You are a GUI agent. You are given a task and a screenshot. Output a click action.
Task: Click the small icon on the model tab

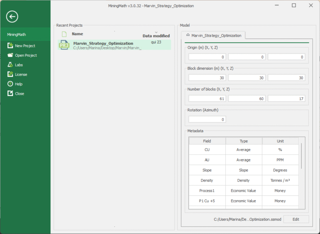tap(188, 35)
